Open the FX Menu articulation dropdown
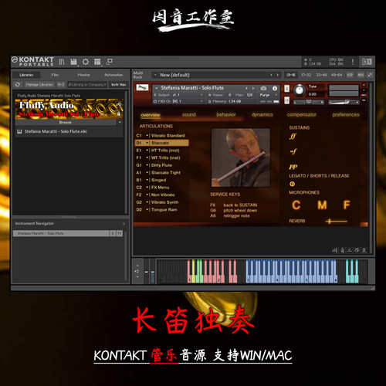The height and width of the screenshot is (386, 386). click(x=147, y=188)
